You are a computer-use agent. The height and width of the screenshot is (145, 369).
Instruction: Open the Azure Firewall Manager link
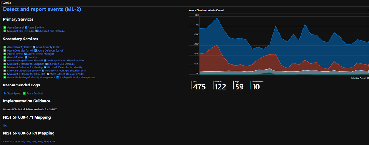pos(40,54)
